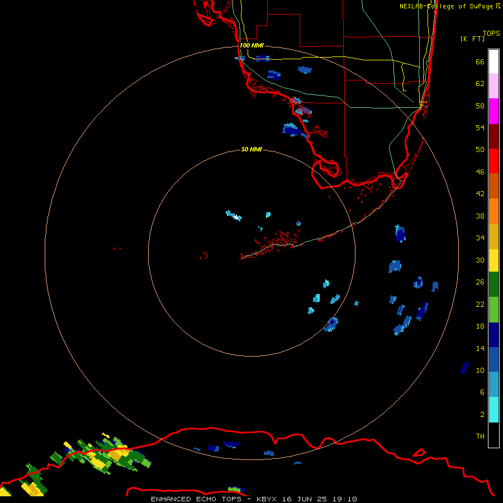Click the light blue legend swatch
Image resolution: width=503 pixels, height=503 pixels.
[493, 385]
